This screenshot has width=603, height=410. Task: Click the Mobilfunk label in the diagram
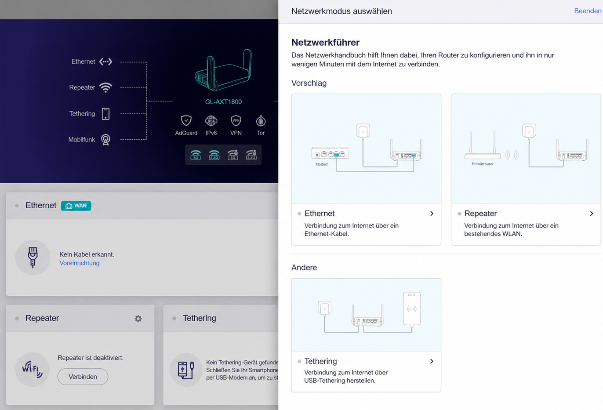[x=81, y=139]
